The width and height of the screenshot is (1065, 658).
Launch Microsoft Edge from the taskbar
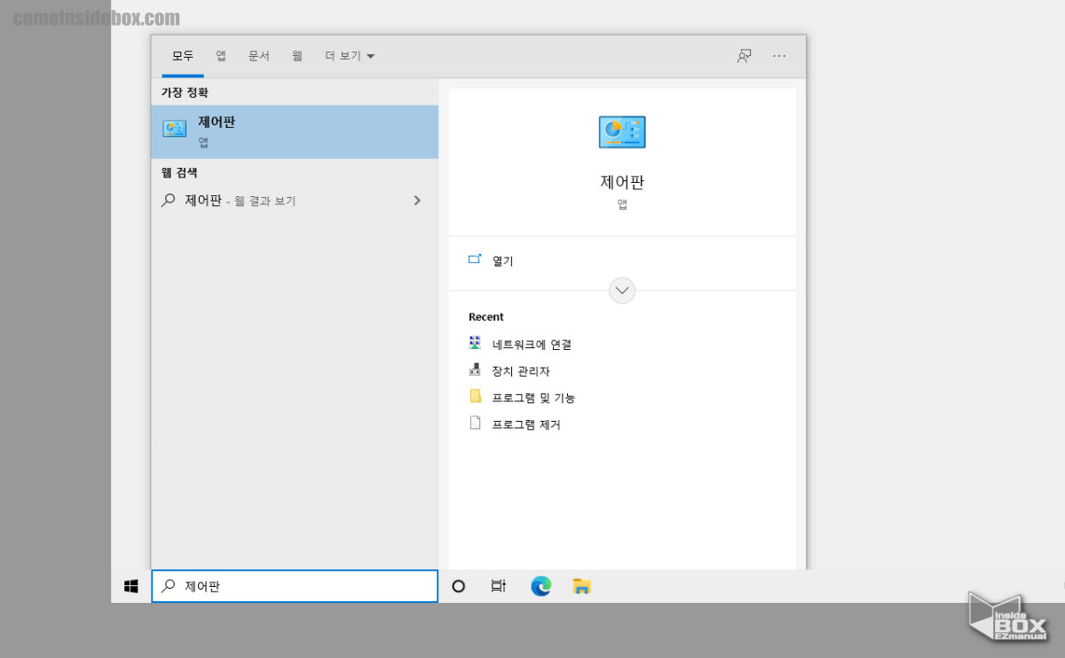pos(540,586)
